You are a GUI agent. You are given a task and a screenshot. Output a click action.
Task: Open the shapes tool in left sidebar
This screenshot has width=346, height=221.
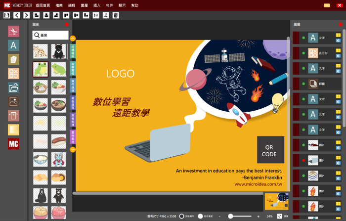[13, 74]
